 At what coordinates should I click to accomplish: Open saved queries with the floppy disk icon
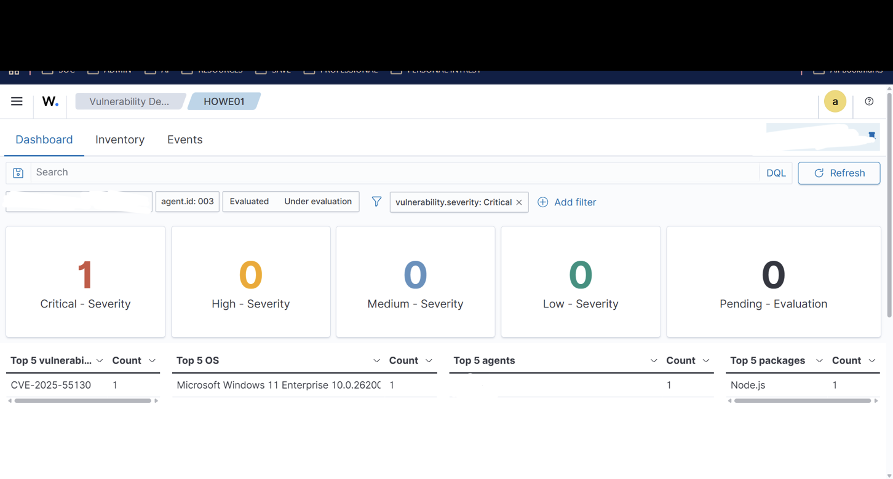(18, 172)
